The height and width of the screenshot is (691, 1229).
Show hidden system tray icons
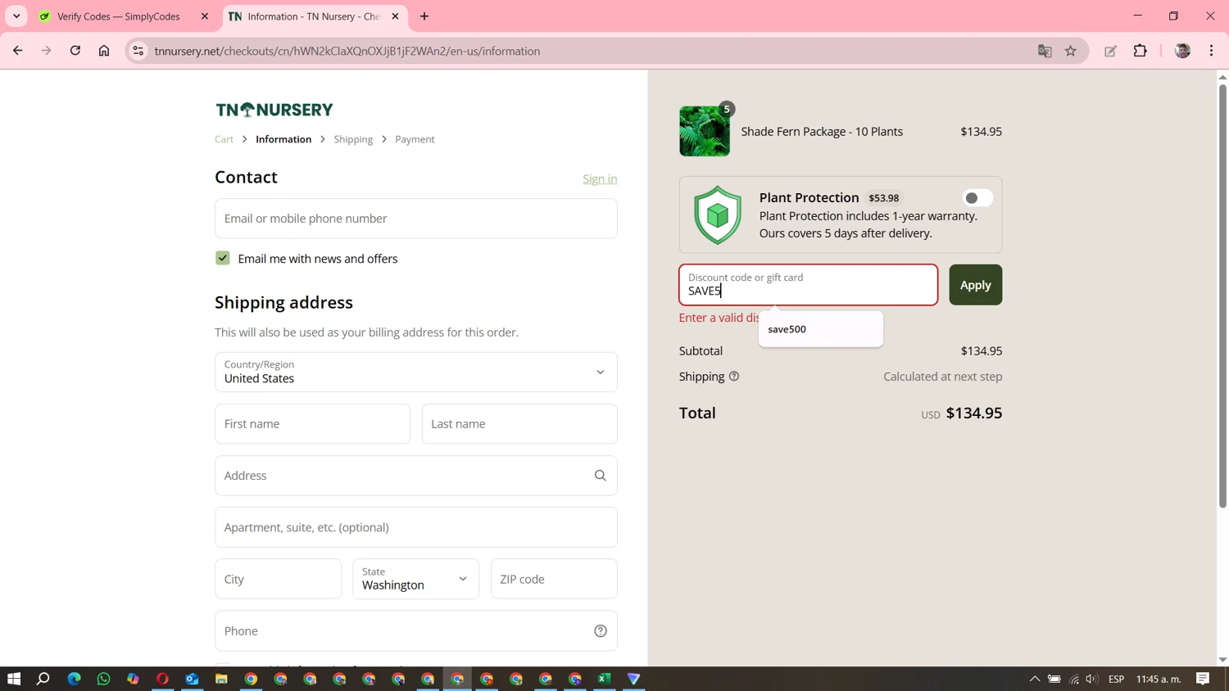coord(1035,679)
